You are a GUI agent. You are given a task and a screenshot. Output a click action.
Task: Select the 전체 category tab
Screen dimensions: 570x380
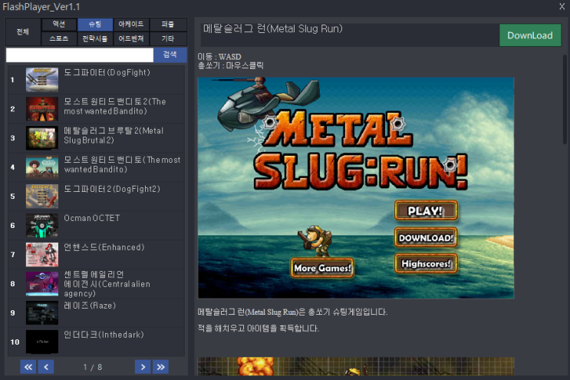click(x=22, y=31)
